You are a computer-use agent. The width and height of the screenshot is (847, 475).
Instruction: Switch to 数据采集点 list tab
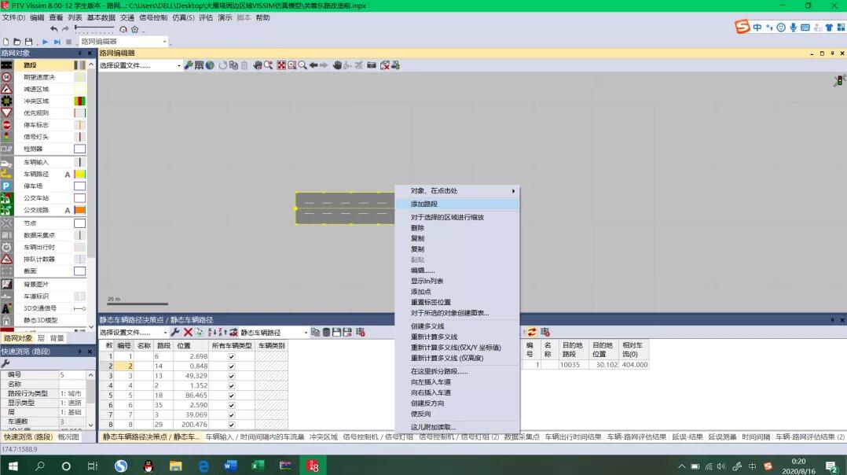522,436
